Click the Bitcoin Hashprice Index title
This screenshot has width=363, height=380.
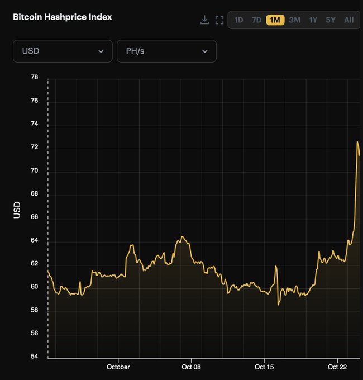coord(63,17)
